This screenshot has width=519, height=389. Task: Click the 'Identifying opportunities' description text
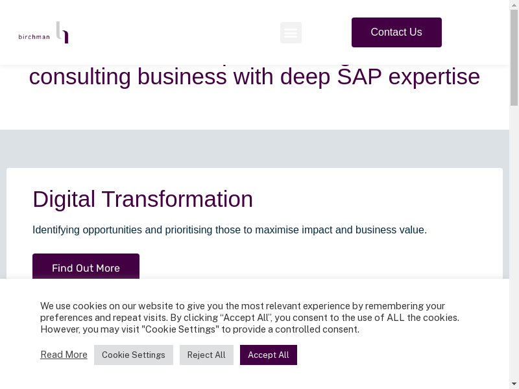coord(230,230)
